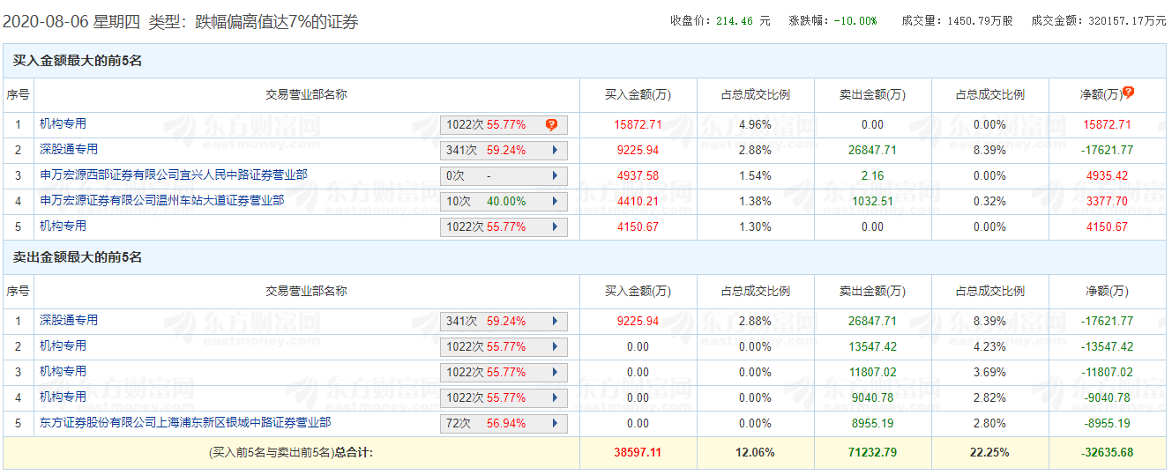Click the arrow icon in the 10次 40.00% box
This screenshot has height=475, width=1172.
tap(555, 202)
